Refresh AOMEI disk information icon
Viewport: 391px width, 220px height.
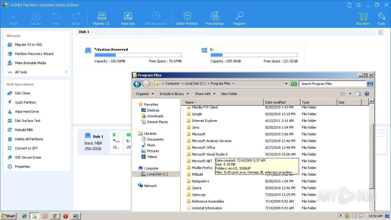coord(349,5)
